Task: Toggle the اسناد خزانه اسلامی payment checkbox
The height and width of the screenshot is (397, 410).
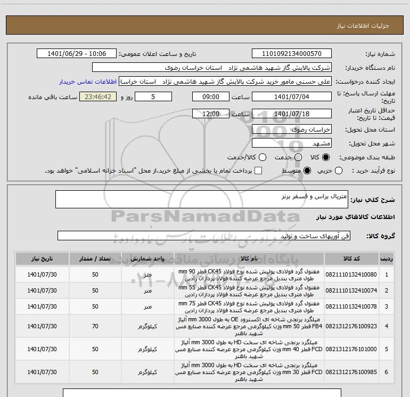Action: point(258,171)
